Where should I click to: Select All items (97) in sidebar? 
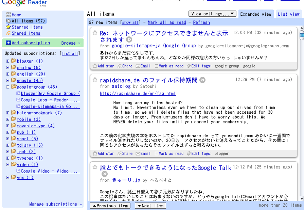coord(26,21)
